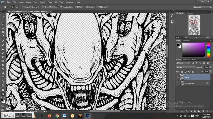
Task: Select the Hand tool
Action: pos(3,90)
